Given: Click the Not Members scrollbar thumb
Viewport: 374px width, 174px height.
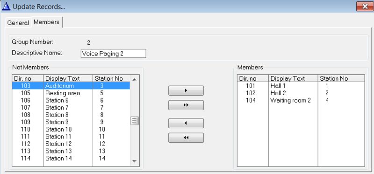Looking at the screenshot, I should pos(134,121).
